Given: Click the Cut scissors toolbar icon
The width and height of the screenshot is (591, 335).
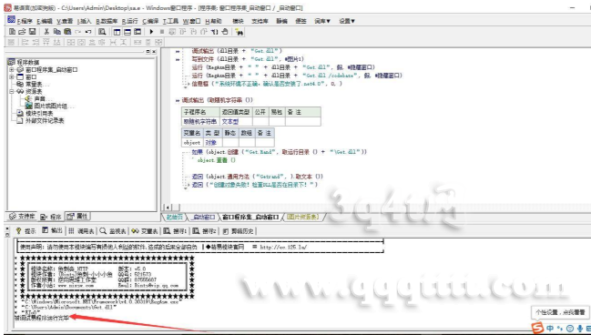Looking at the screenshot, I should coord(46,32).
